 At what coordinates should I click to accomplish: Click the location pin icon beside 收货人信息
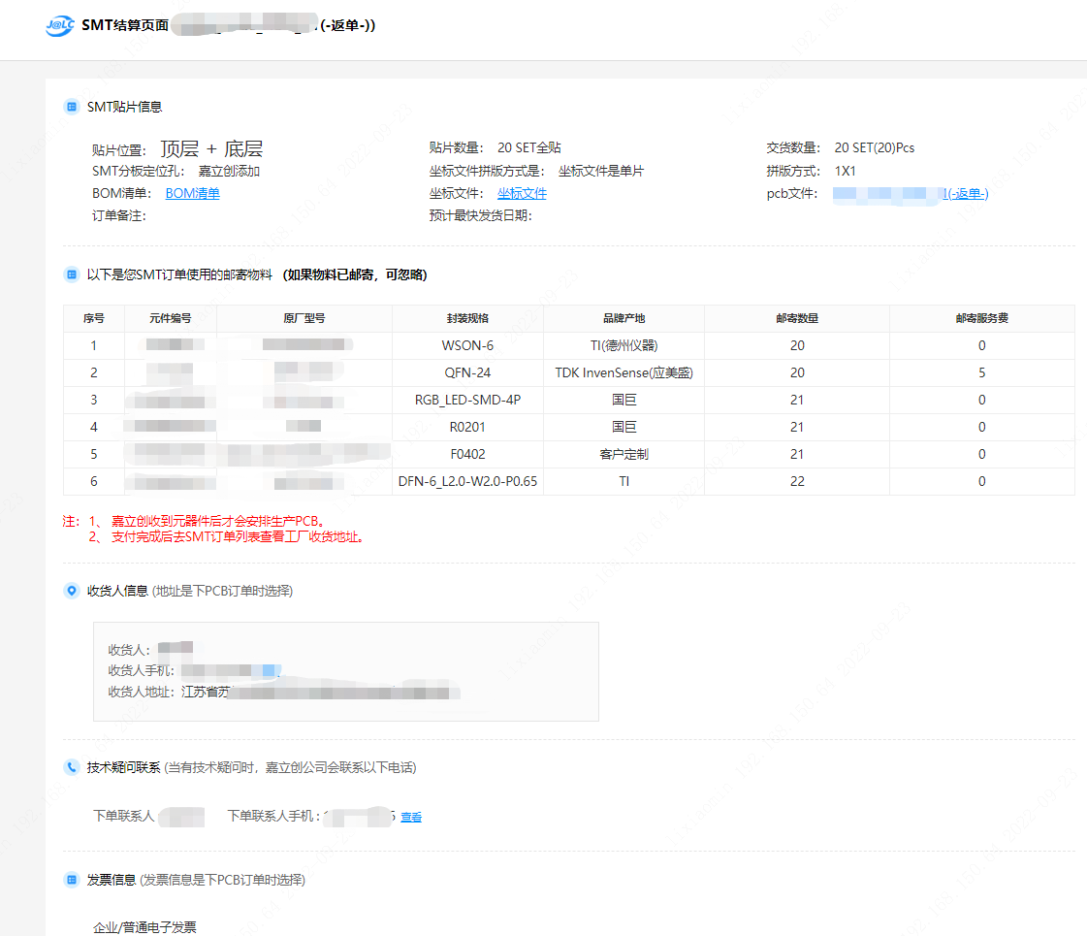pos(71,591)
